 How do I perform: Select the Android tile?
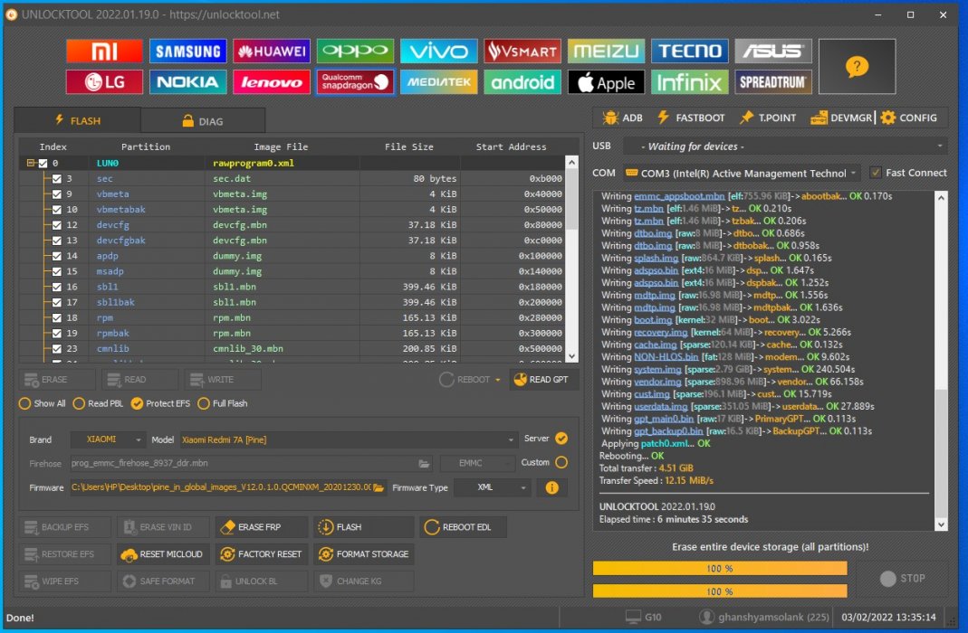click(x=522, y=82)
